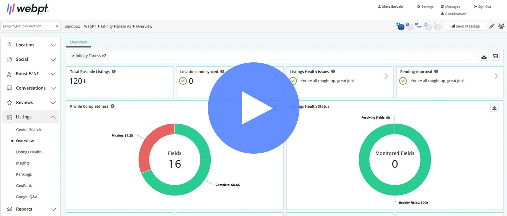Click the Send Message button
This screenshot has height=216, width=507.
465,26
